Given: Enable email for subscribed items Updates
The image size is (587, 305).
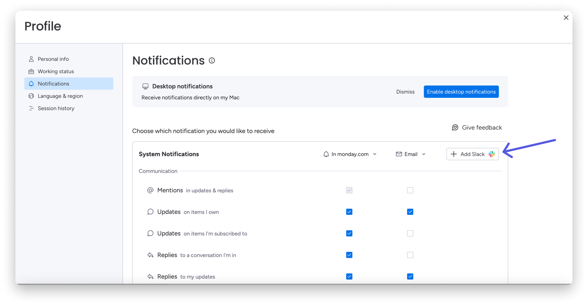Looking at the screenshot, I should (x=410, y=233).
